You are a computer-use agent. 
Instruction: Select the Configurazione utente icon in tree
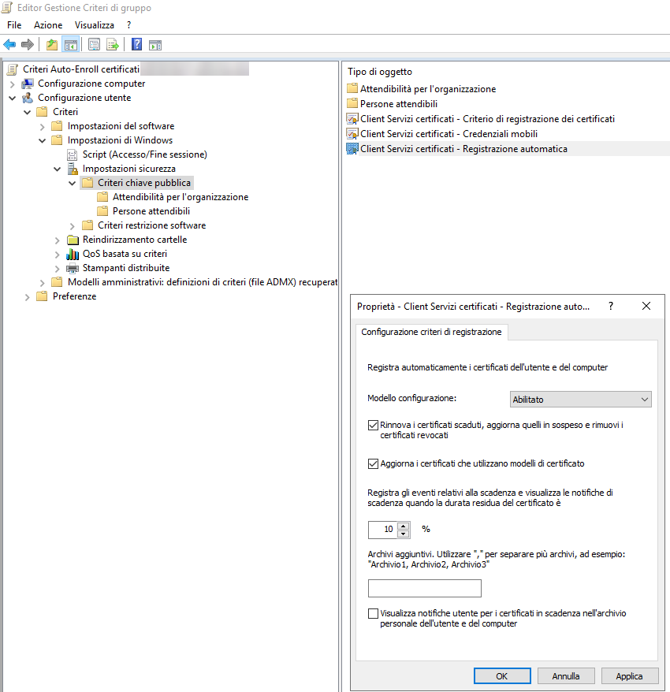click(x=28, y=98)
